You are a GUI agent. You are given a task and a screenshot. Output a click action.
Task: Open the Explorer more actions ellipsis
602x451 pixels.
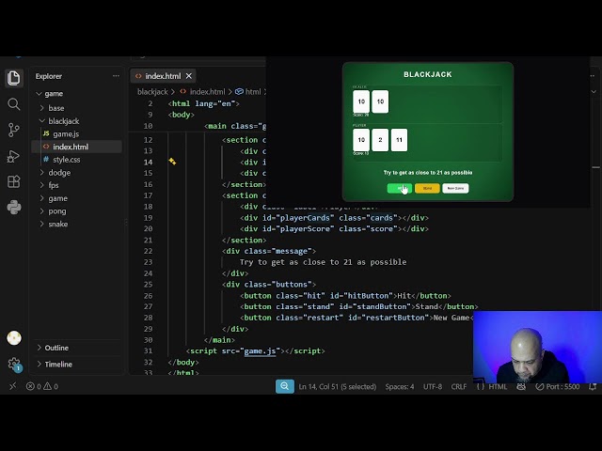pos(116,76)
